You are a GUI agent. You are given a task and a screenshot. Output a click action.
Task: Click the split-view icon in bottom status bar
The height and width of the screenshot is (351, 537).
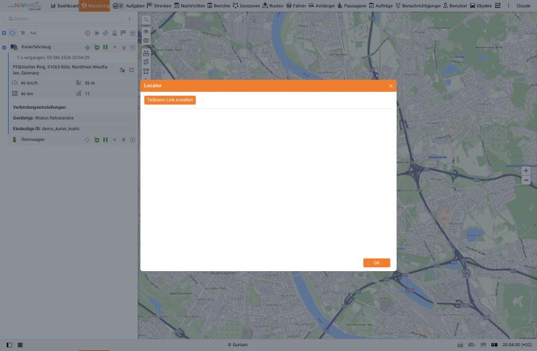(x=494, y=345)
